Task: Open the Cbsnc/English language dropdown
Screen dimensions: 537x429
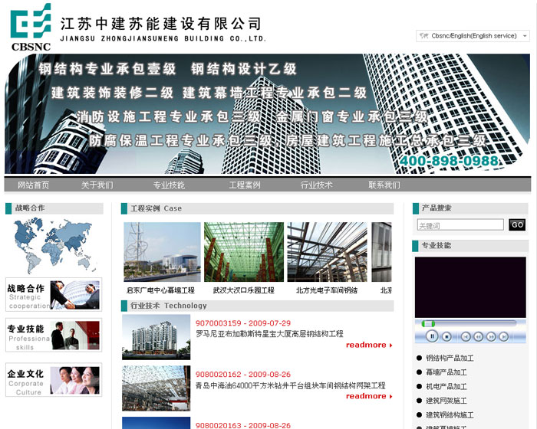Action: pyautogui.click(x=473, y=36)
